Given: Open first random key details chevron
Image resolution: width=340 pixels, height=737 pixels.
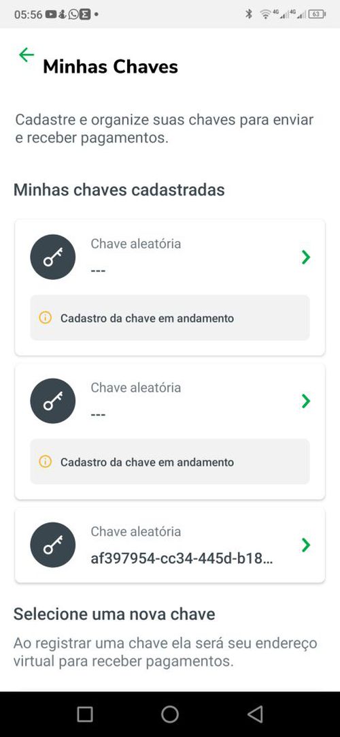Looking at the screenshot, I should pos(306,257).
